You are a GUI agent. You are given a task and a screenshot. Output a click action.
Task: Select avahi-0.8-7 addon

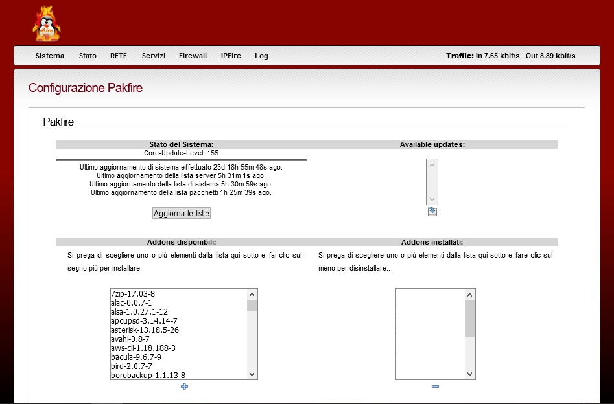[x=178, y=339]
